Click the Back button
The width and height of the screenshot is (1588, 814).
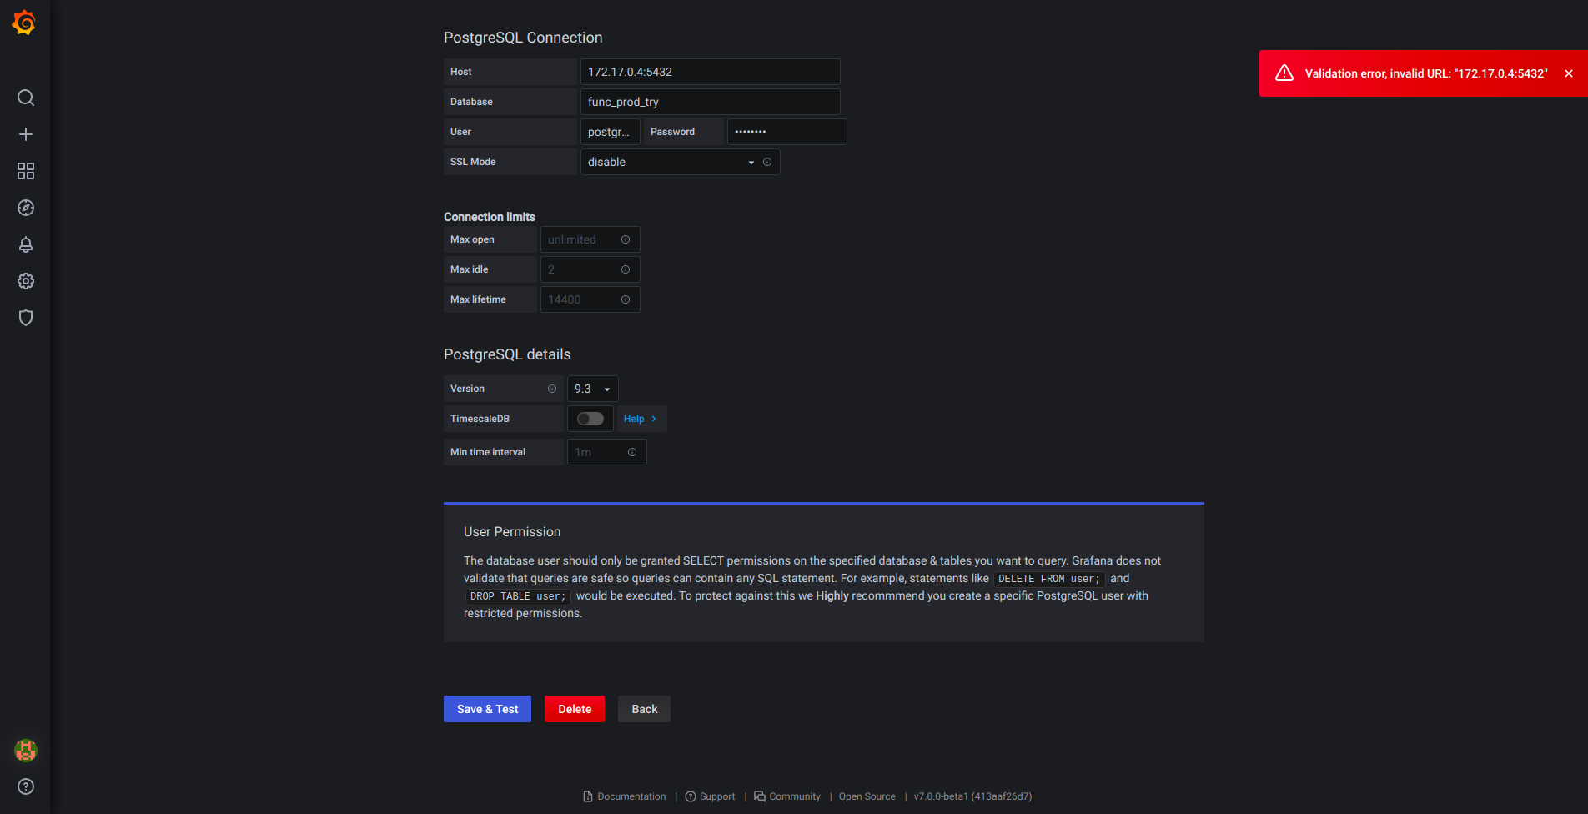pyautogui.click(x=645, y=709)
